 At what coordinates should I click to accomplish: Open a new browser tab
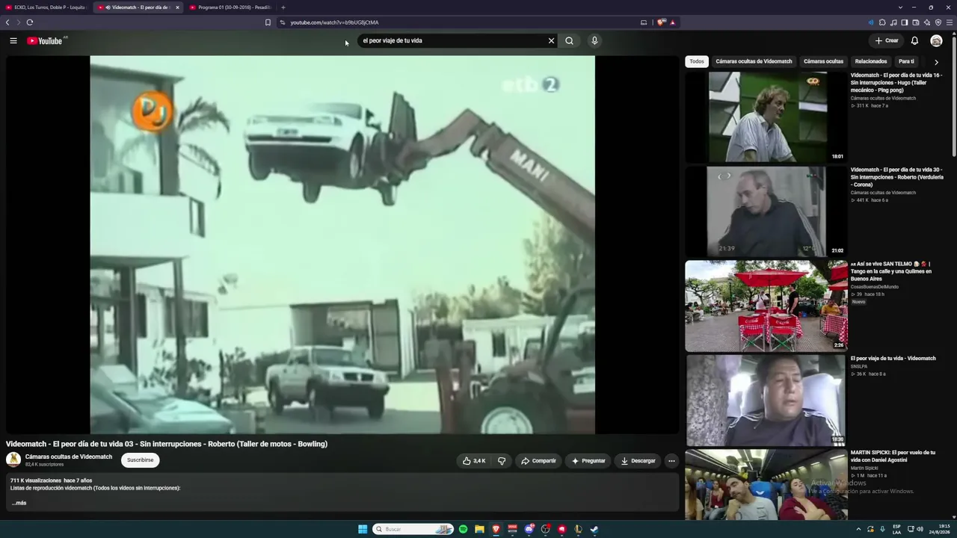(x=283, y=7)
